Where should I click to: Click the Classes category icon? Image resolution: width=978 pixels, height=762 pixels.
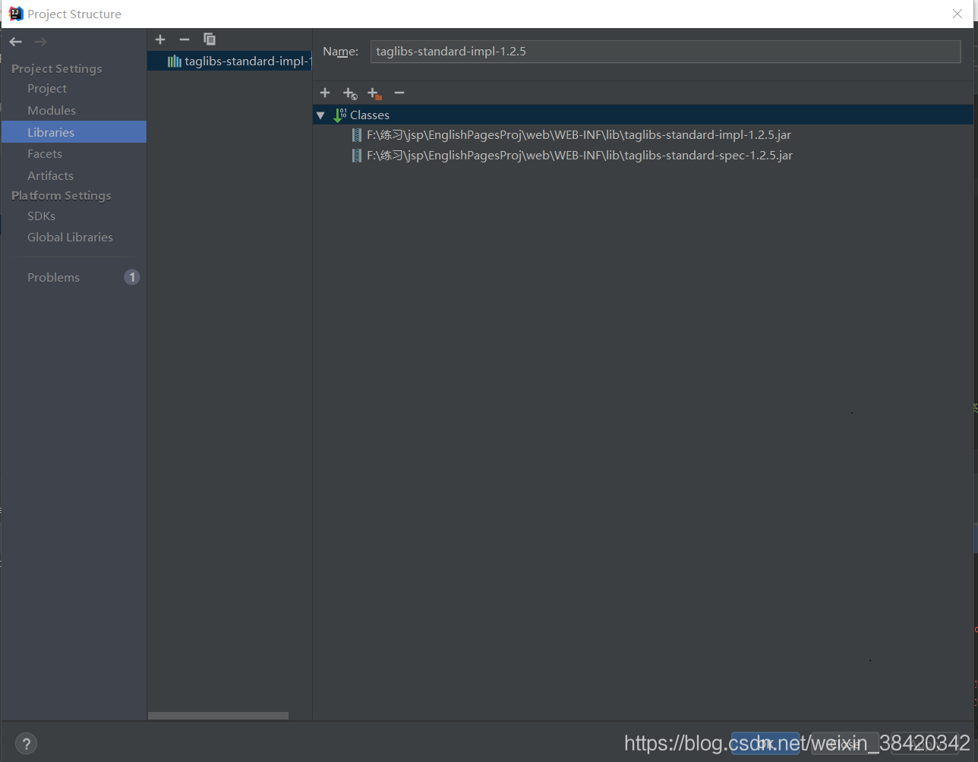(339, 115)
